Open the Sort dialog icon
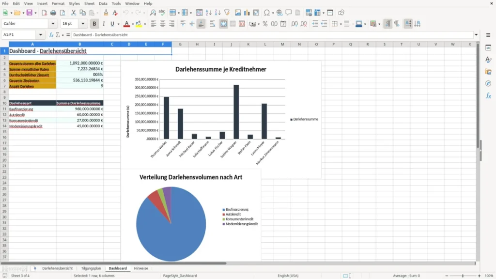This screenshot has width=496, height=279. tap(199, 13)
